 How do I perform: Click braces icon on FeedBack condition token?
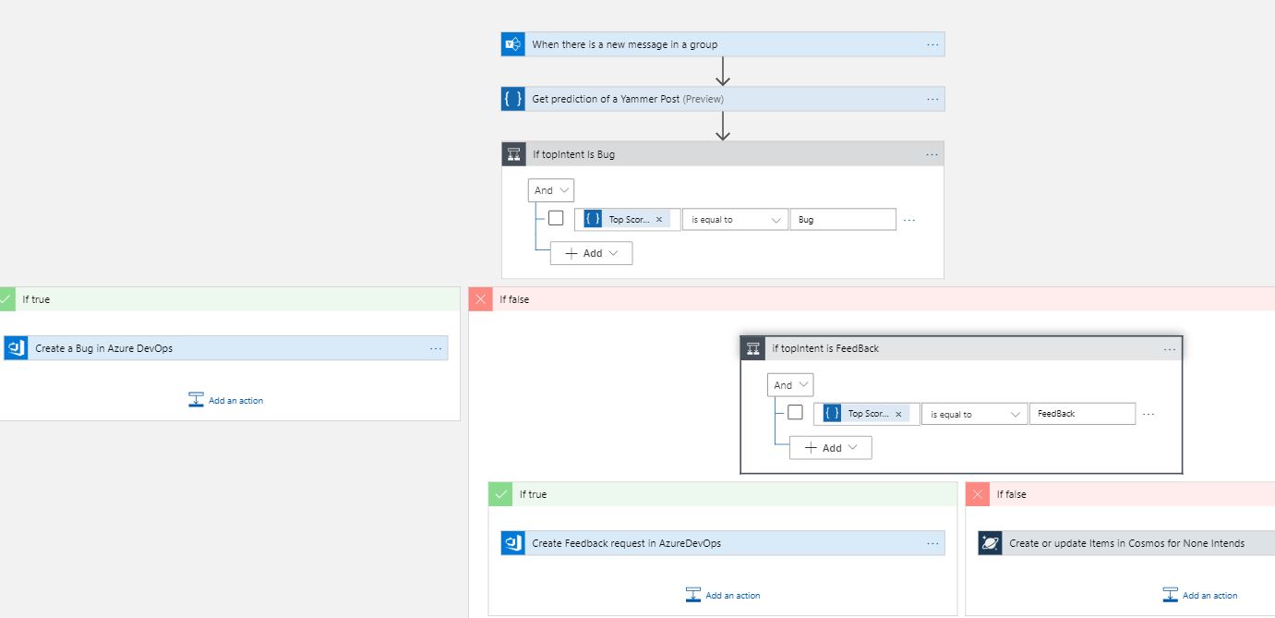pyautogui.click(x=832, y=413)
